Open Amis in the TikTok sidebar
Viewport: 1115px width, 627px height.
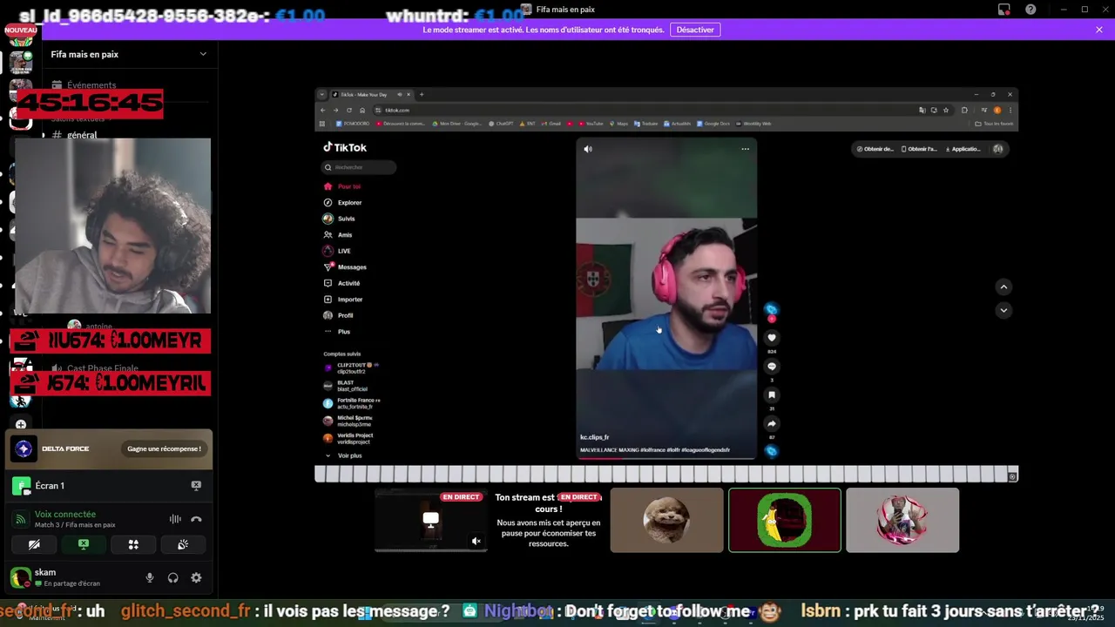[x=338, y=235]
